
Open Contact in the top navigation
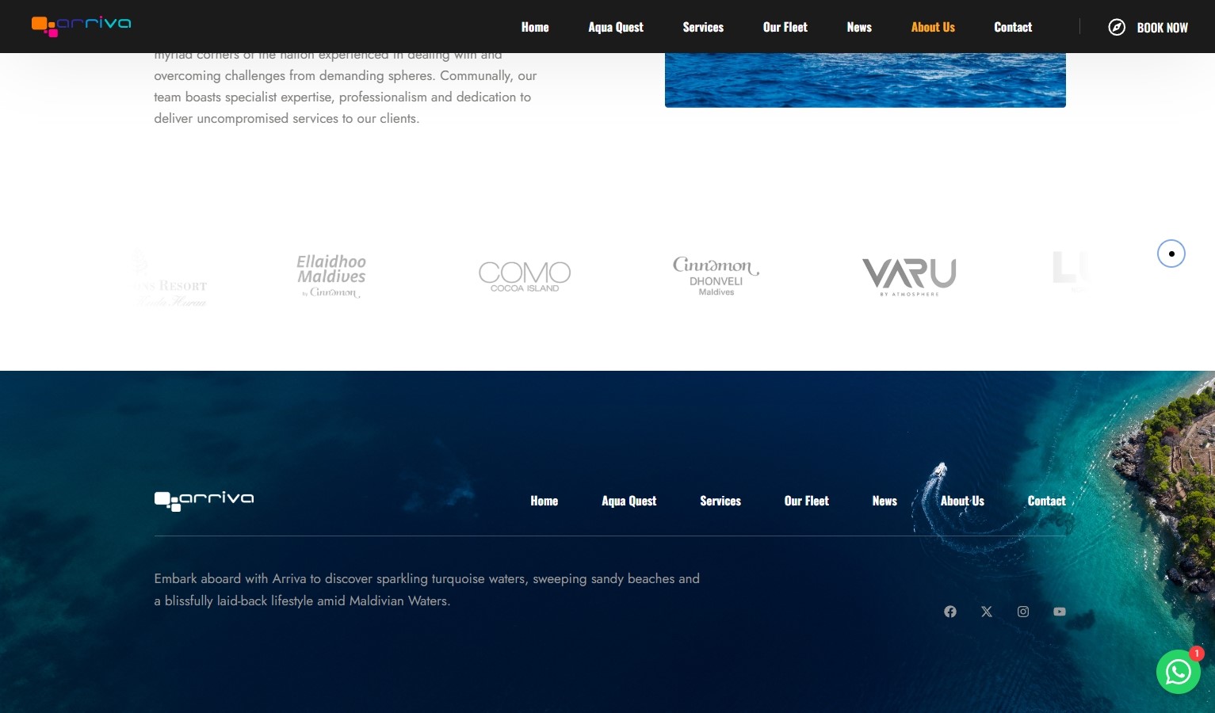1013,27
